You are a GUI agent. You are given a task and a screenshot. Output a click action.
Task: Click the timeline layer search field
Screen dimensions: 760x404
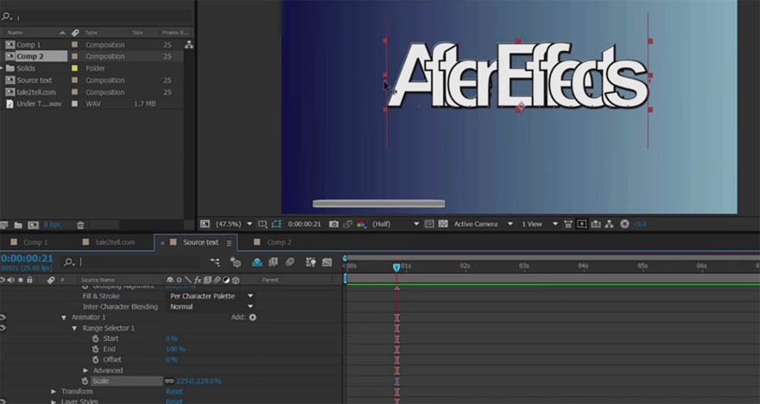pyautogui.click(x=138, y=262)
